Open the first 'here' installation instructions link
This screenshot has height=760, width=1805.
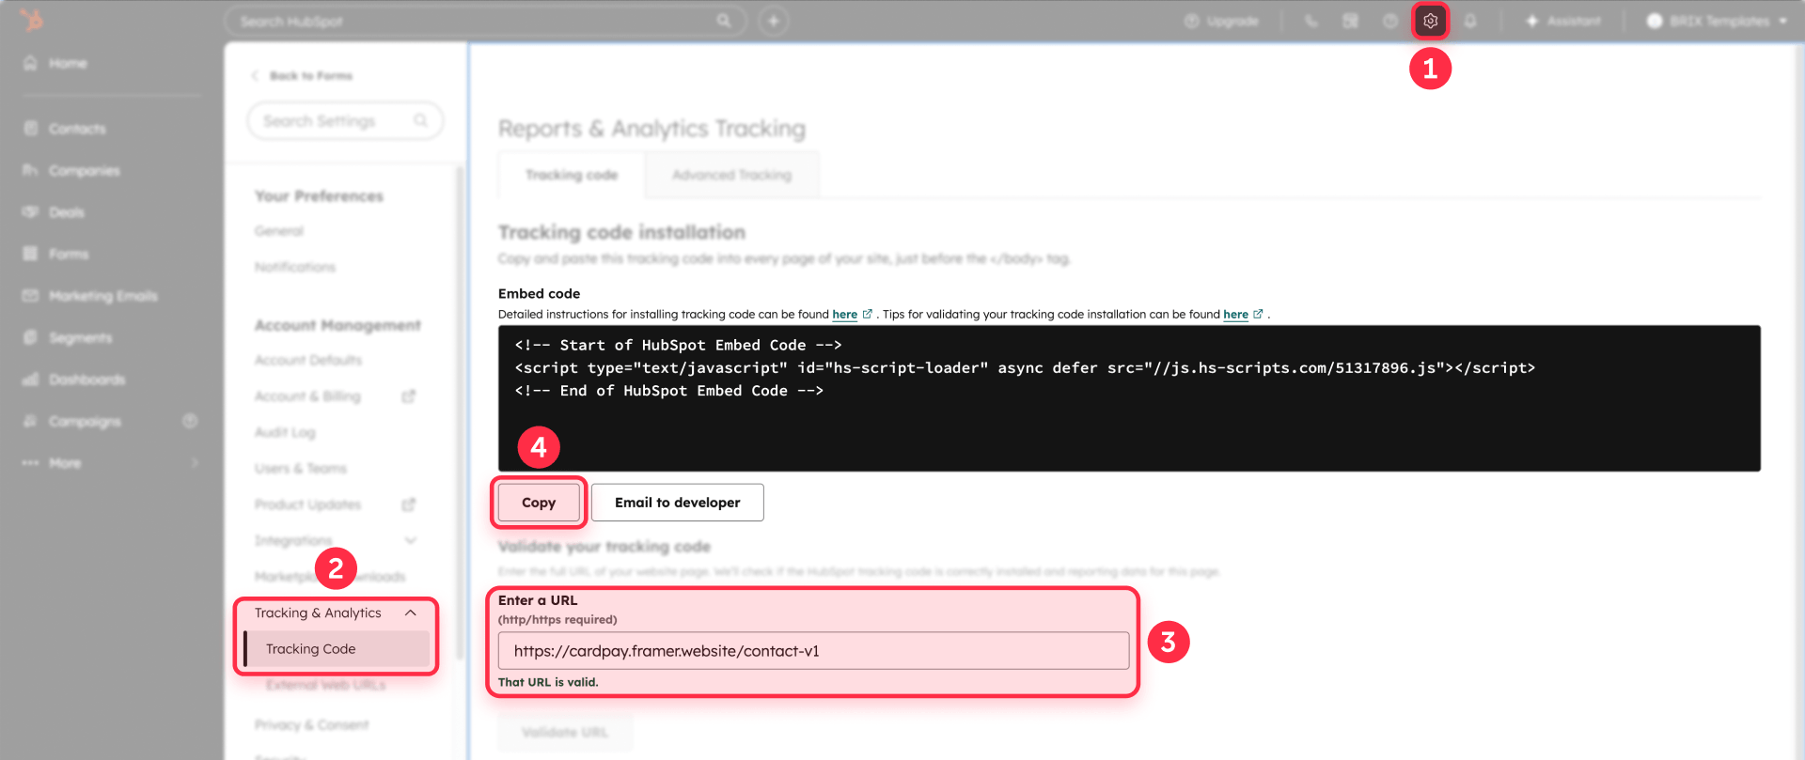click(844, 315)
